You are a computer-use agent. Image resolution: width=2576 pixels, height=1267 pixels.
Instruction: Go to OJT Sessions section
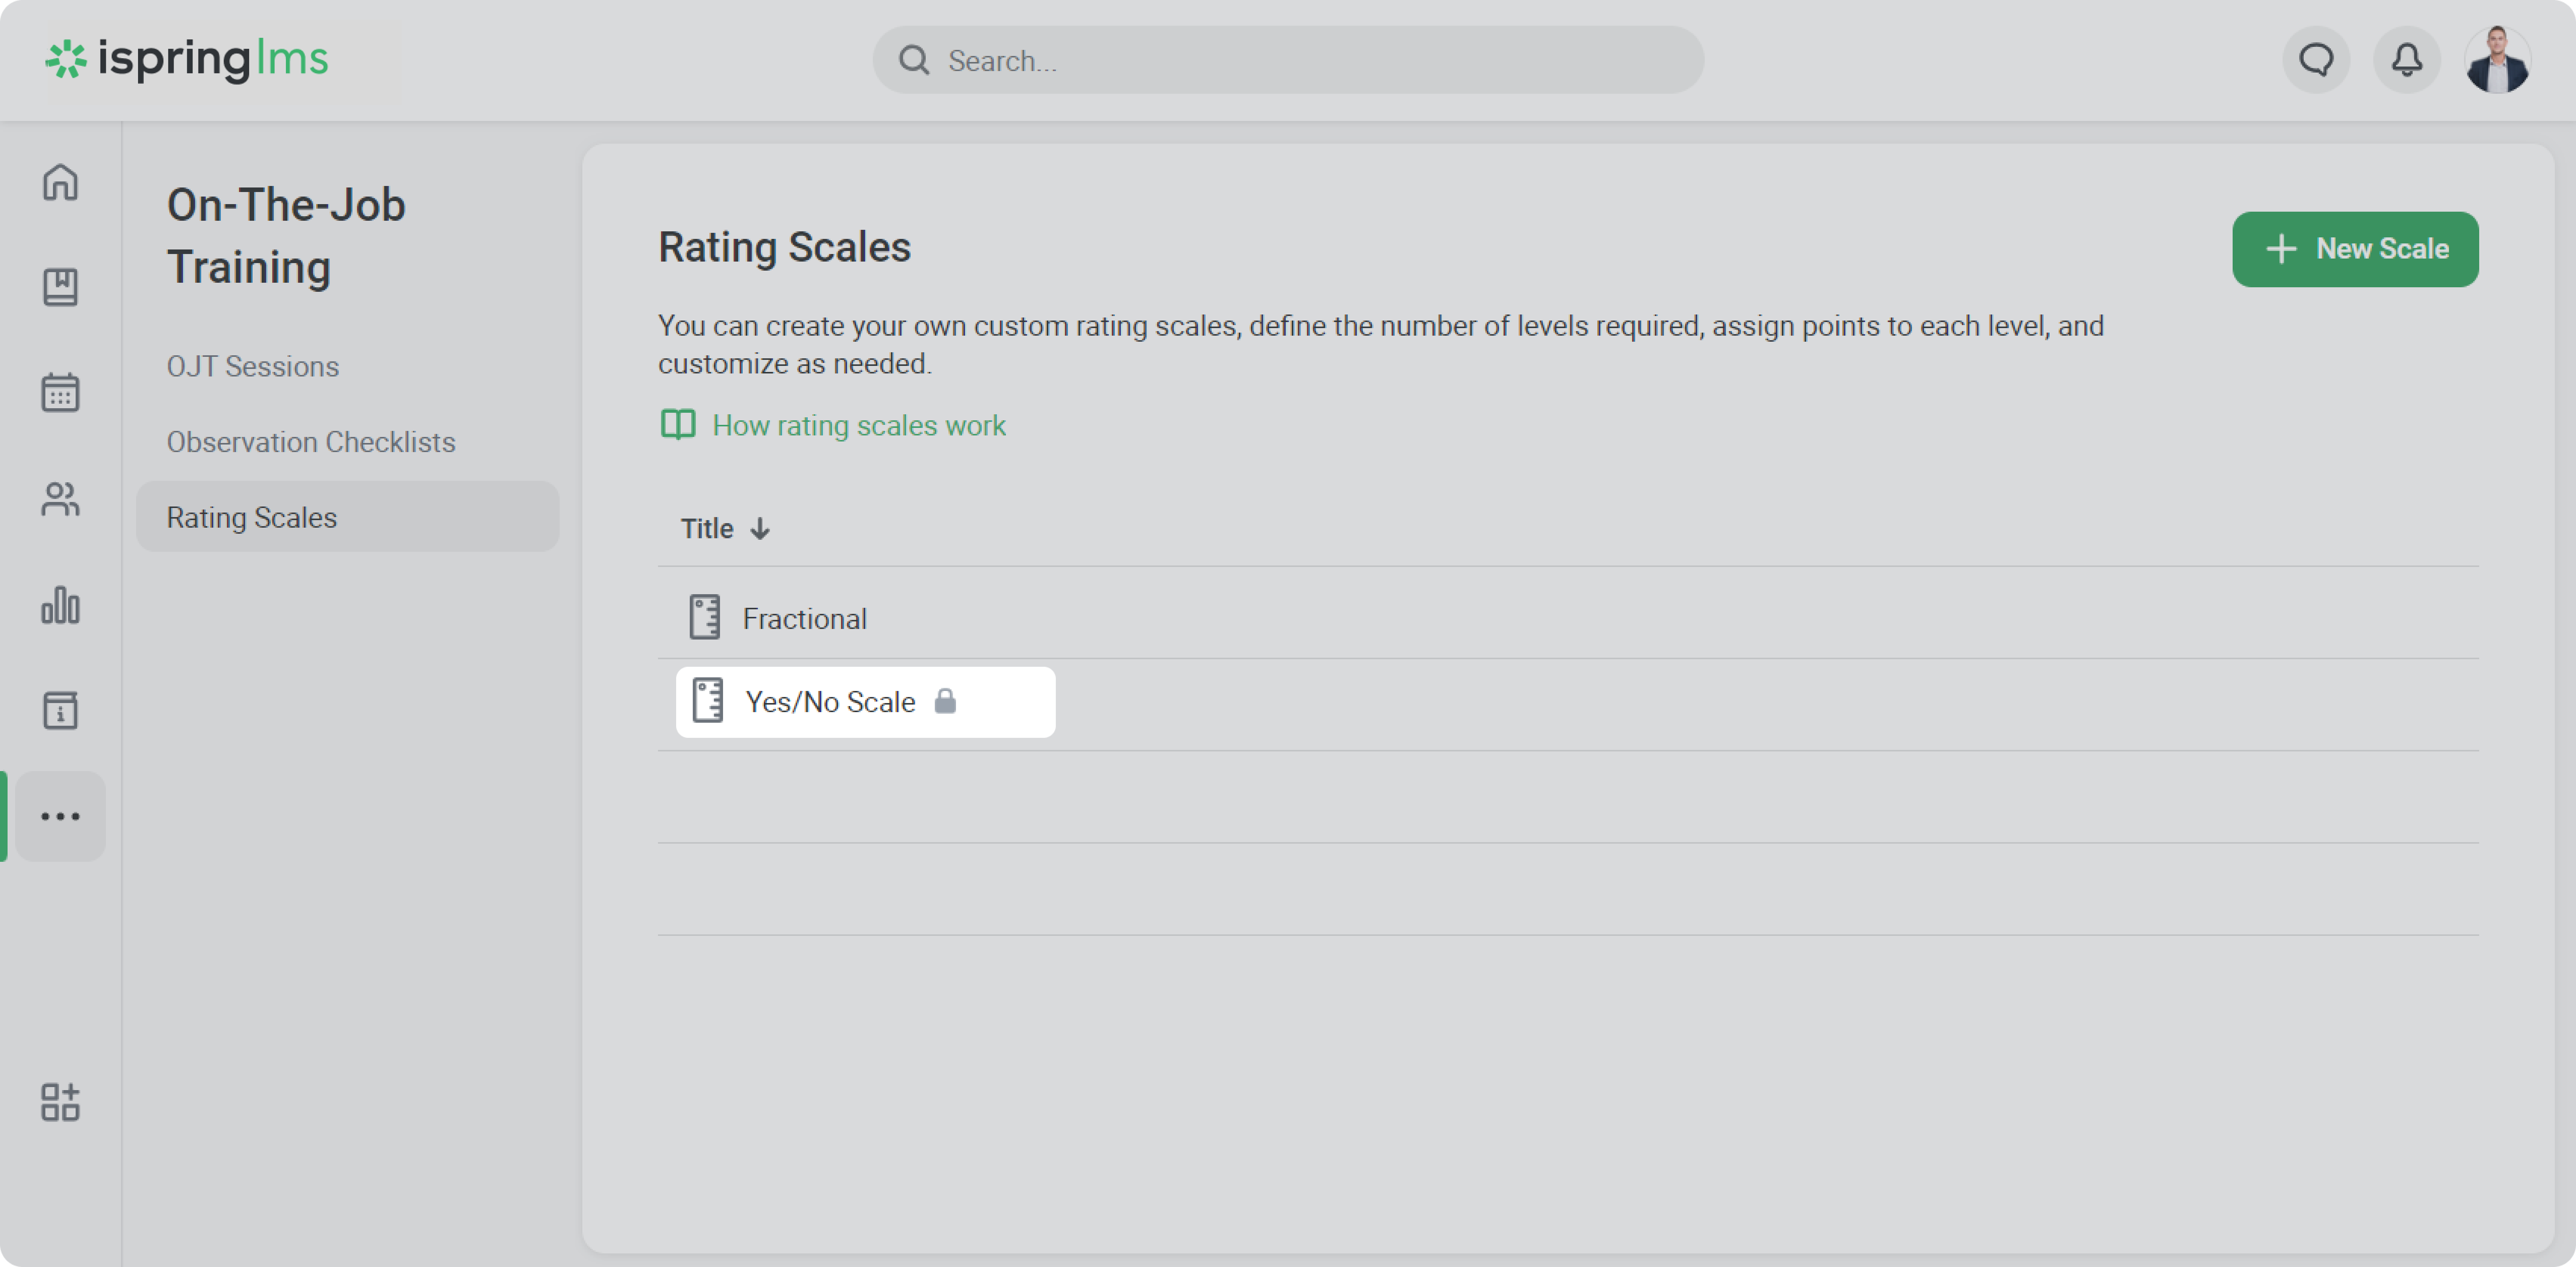(253, 367)
